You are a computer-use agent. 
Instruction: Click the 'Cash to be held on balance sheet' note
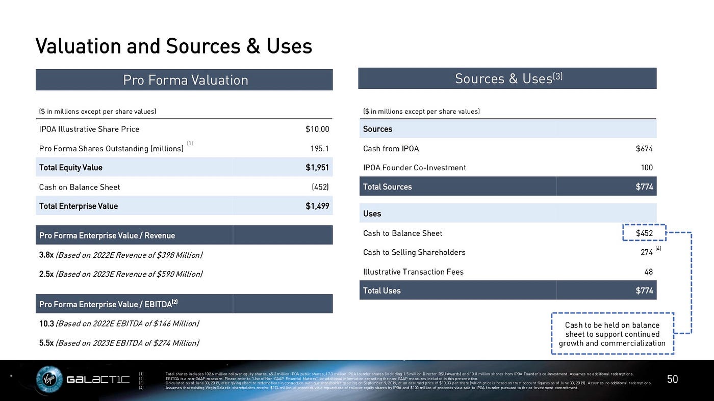click(612, 334)
